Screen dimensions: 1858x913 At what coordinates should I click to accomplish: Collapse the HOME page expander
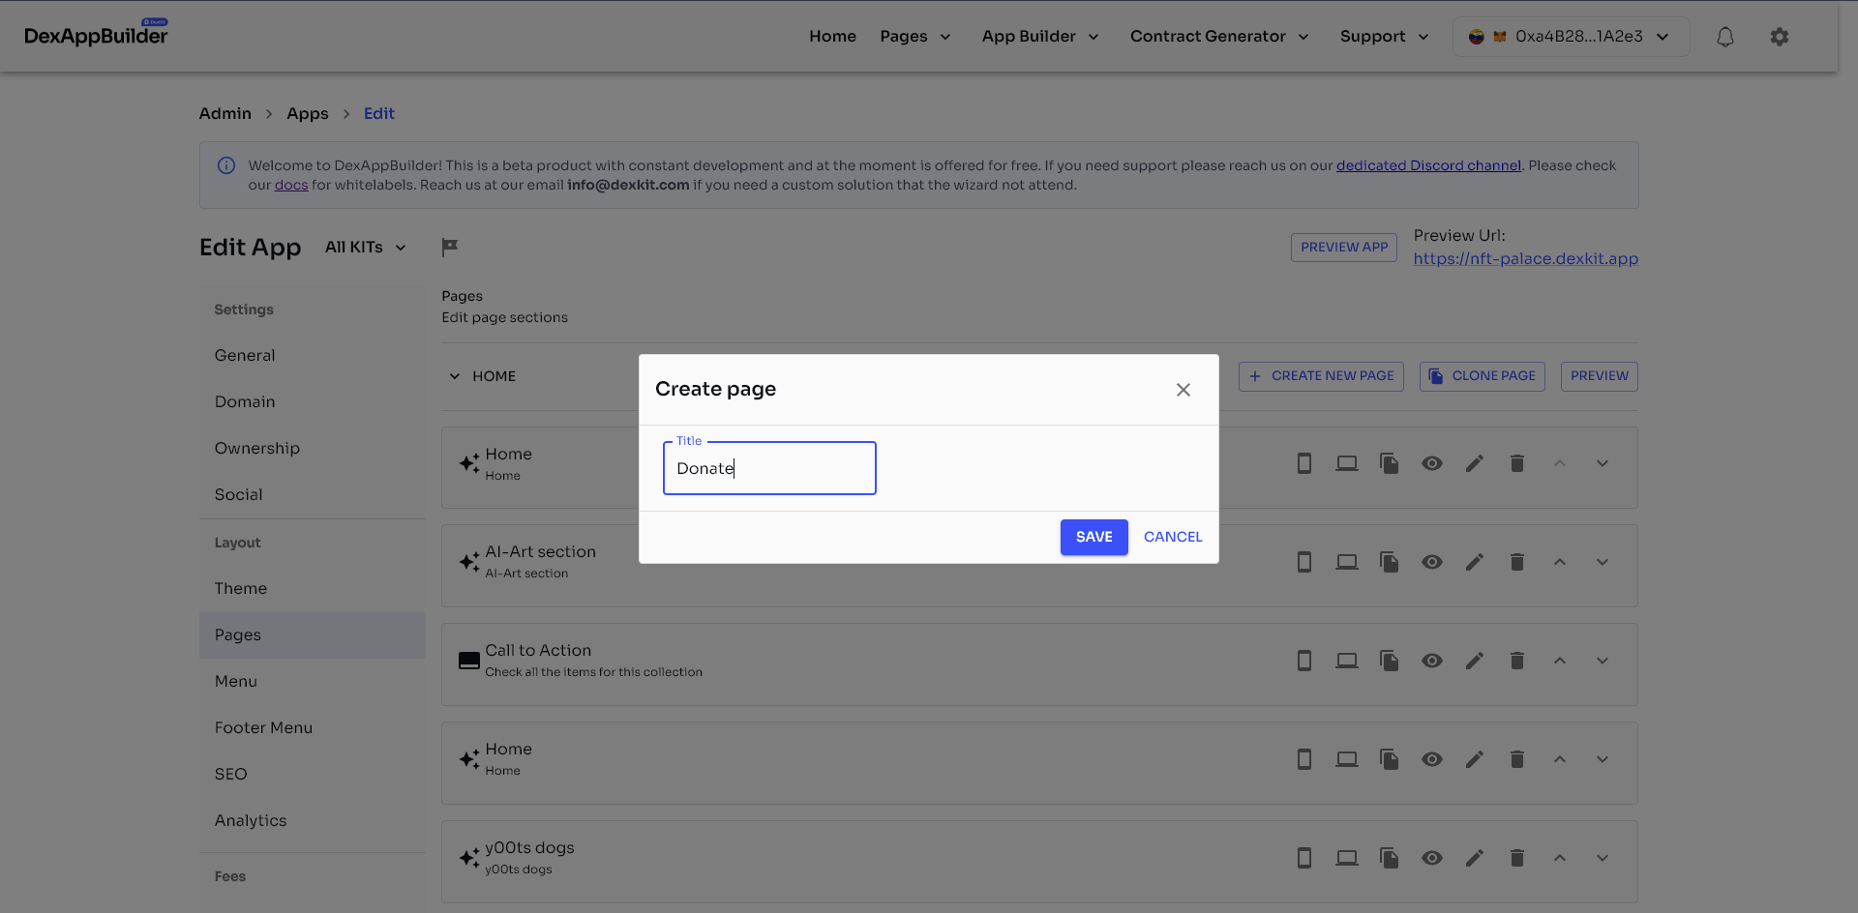click(455, 376)
